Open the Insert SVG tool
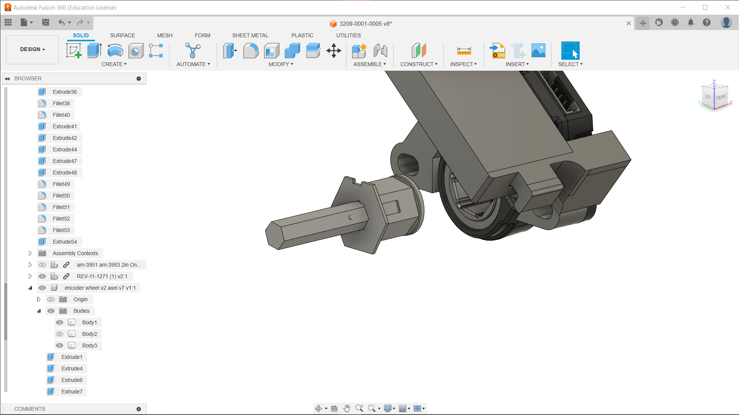The image size is (739, 415). (x=497, y=50)
